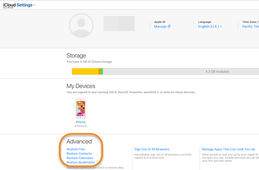259x170 pixels.
Task: Click Sign Out of All Browsers
Action: point(152,149)
